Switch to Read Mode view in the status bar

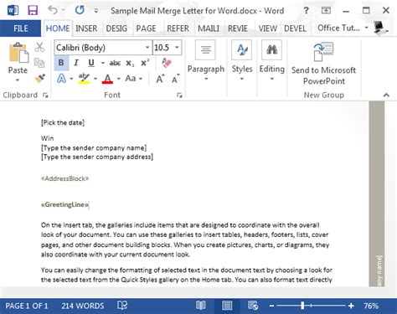coord(201,306)
